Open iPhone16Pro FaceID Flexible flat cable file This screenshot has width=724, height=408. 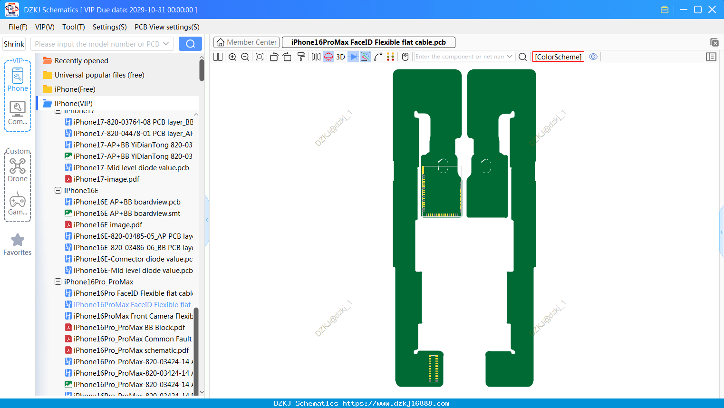pyautogui.click(x=133, y=293)
